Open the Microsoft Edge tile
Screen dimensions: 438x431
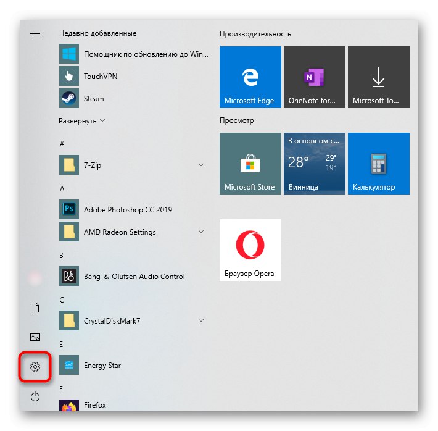250,77
